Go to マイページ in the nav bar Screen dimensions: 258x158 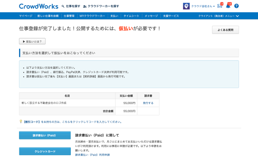tap(26, 16)
